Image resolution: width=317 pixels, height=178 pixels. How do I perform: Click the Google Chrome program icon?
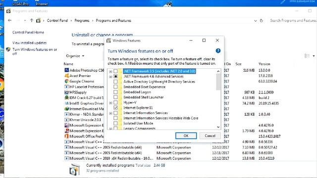[x=66, y=81]
